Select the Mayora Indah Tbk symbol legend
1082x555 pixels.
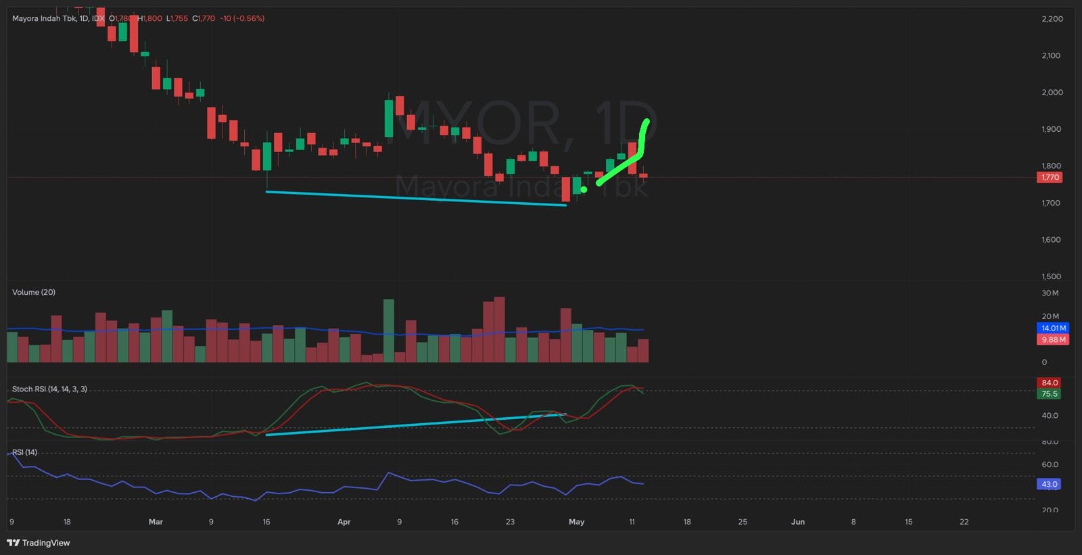pyautogui.click(x=58, y=18)
